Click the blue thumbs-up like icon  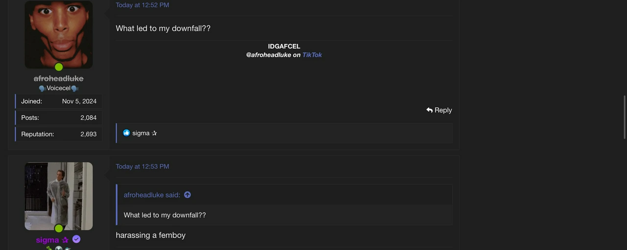coord(126,133)
